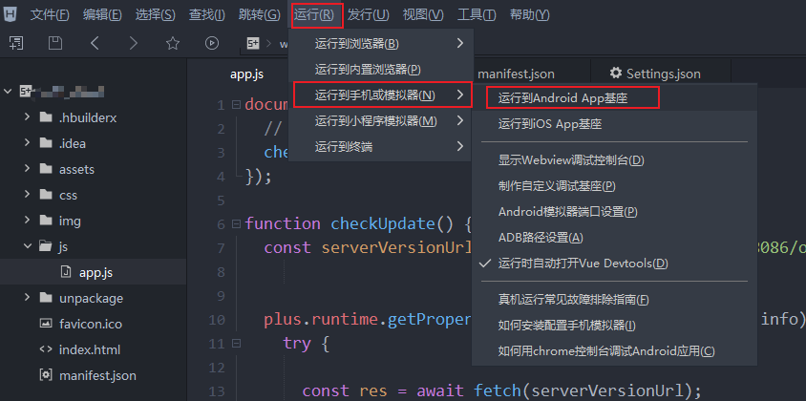Open the 跳转(G) menu
806x401 pixels.
pyautogui.click(x=260, y=15)
